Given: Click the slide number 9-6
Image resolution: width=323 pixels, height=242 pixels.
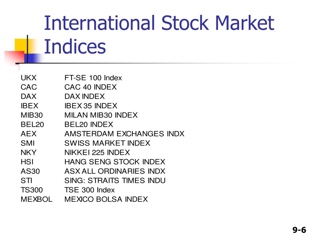Looking at the screenshot, I should click(299, 230).
